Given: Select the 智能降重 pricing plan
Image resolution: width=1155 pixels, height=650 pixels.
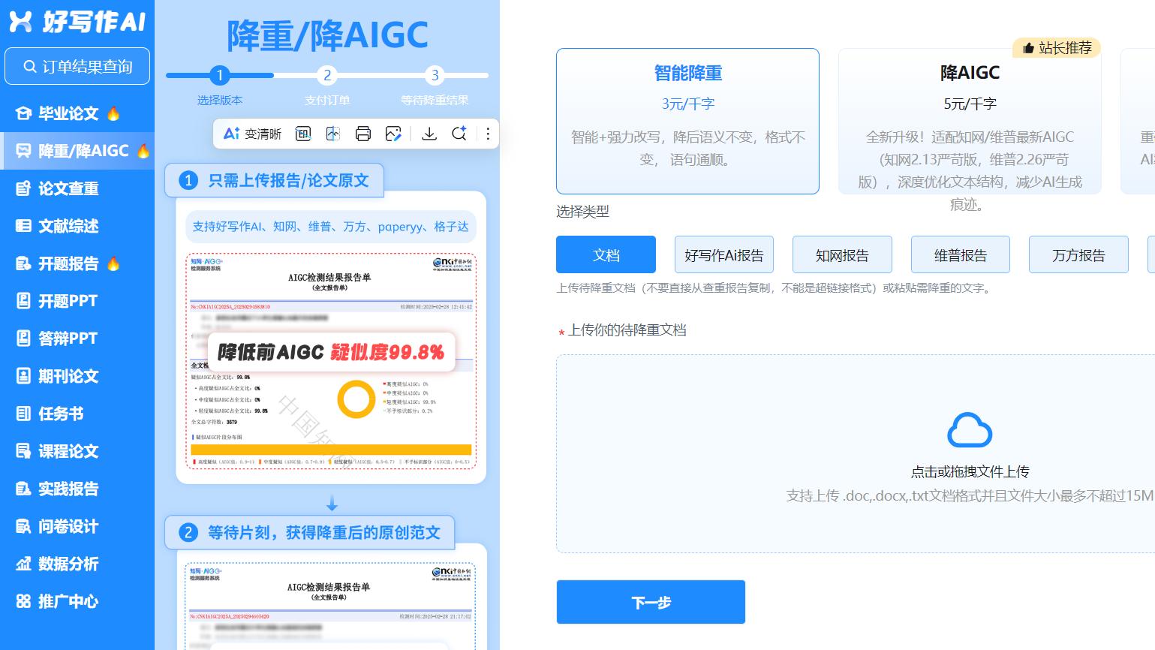Looking at the screenshot, I should tap(687, 122).
